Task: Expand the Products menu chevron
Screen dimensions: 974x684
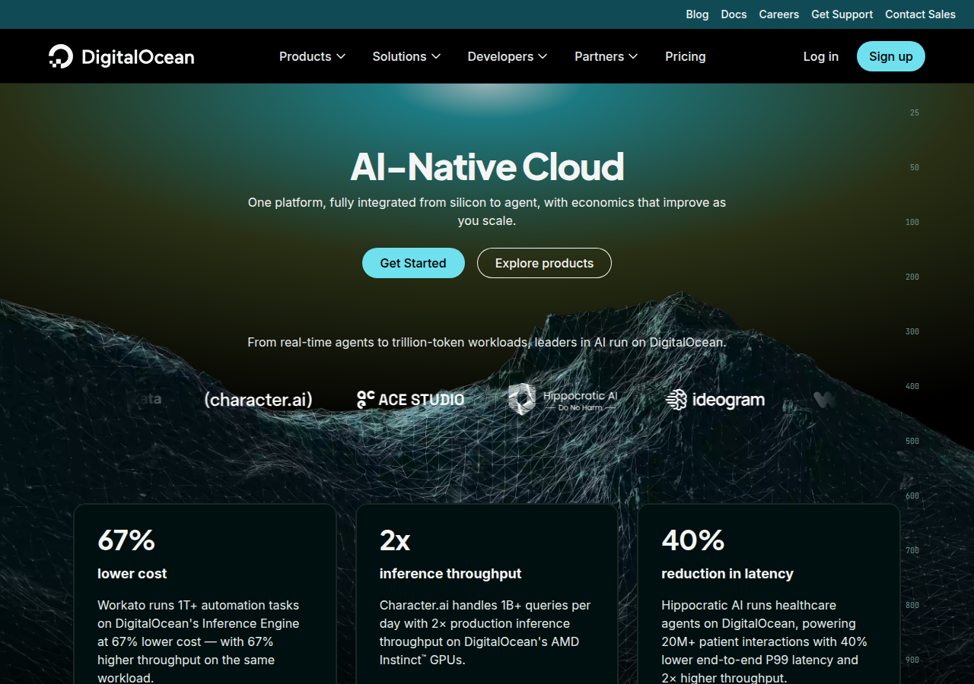Action: [341, 56]
